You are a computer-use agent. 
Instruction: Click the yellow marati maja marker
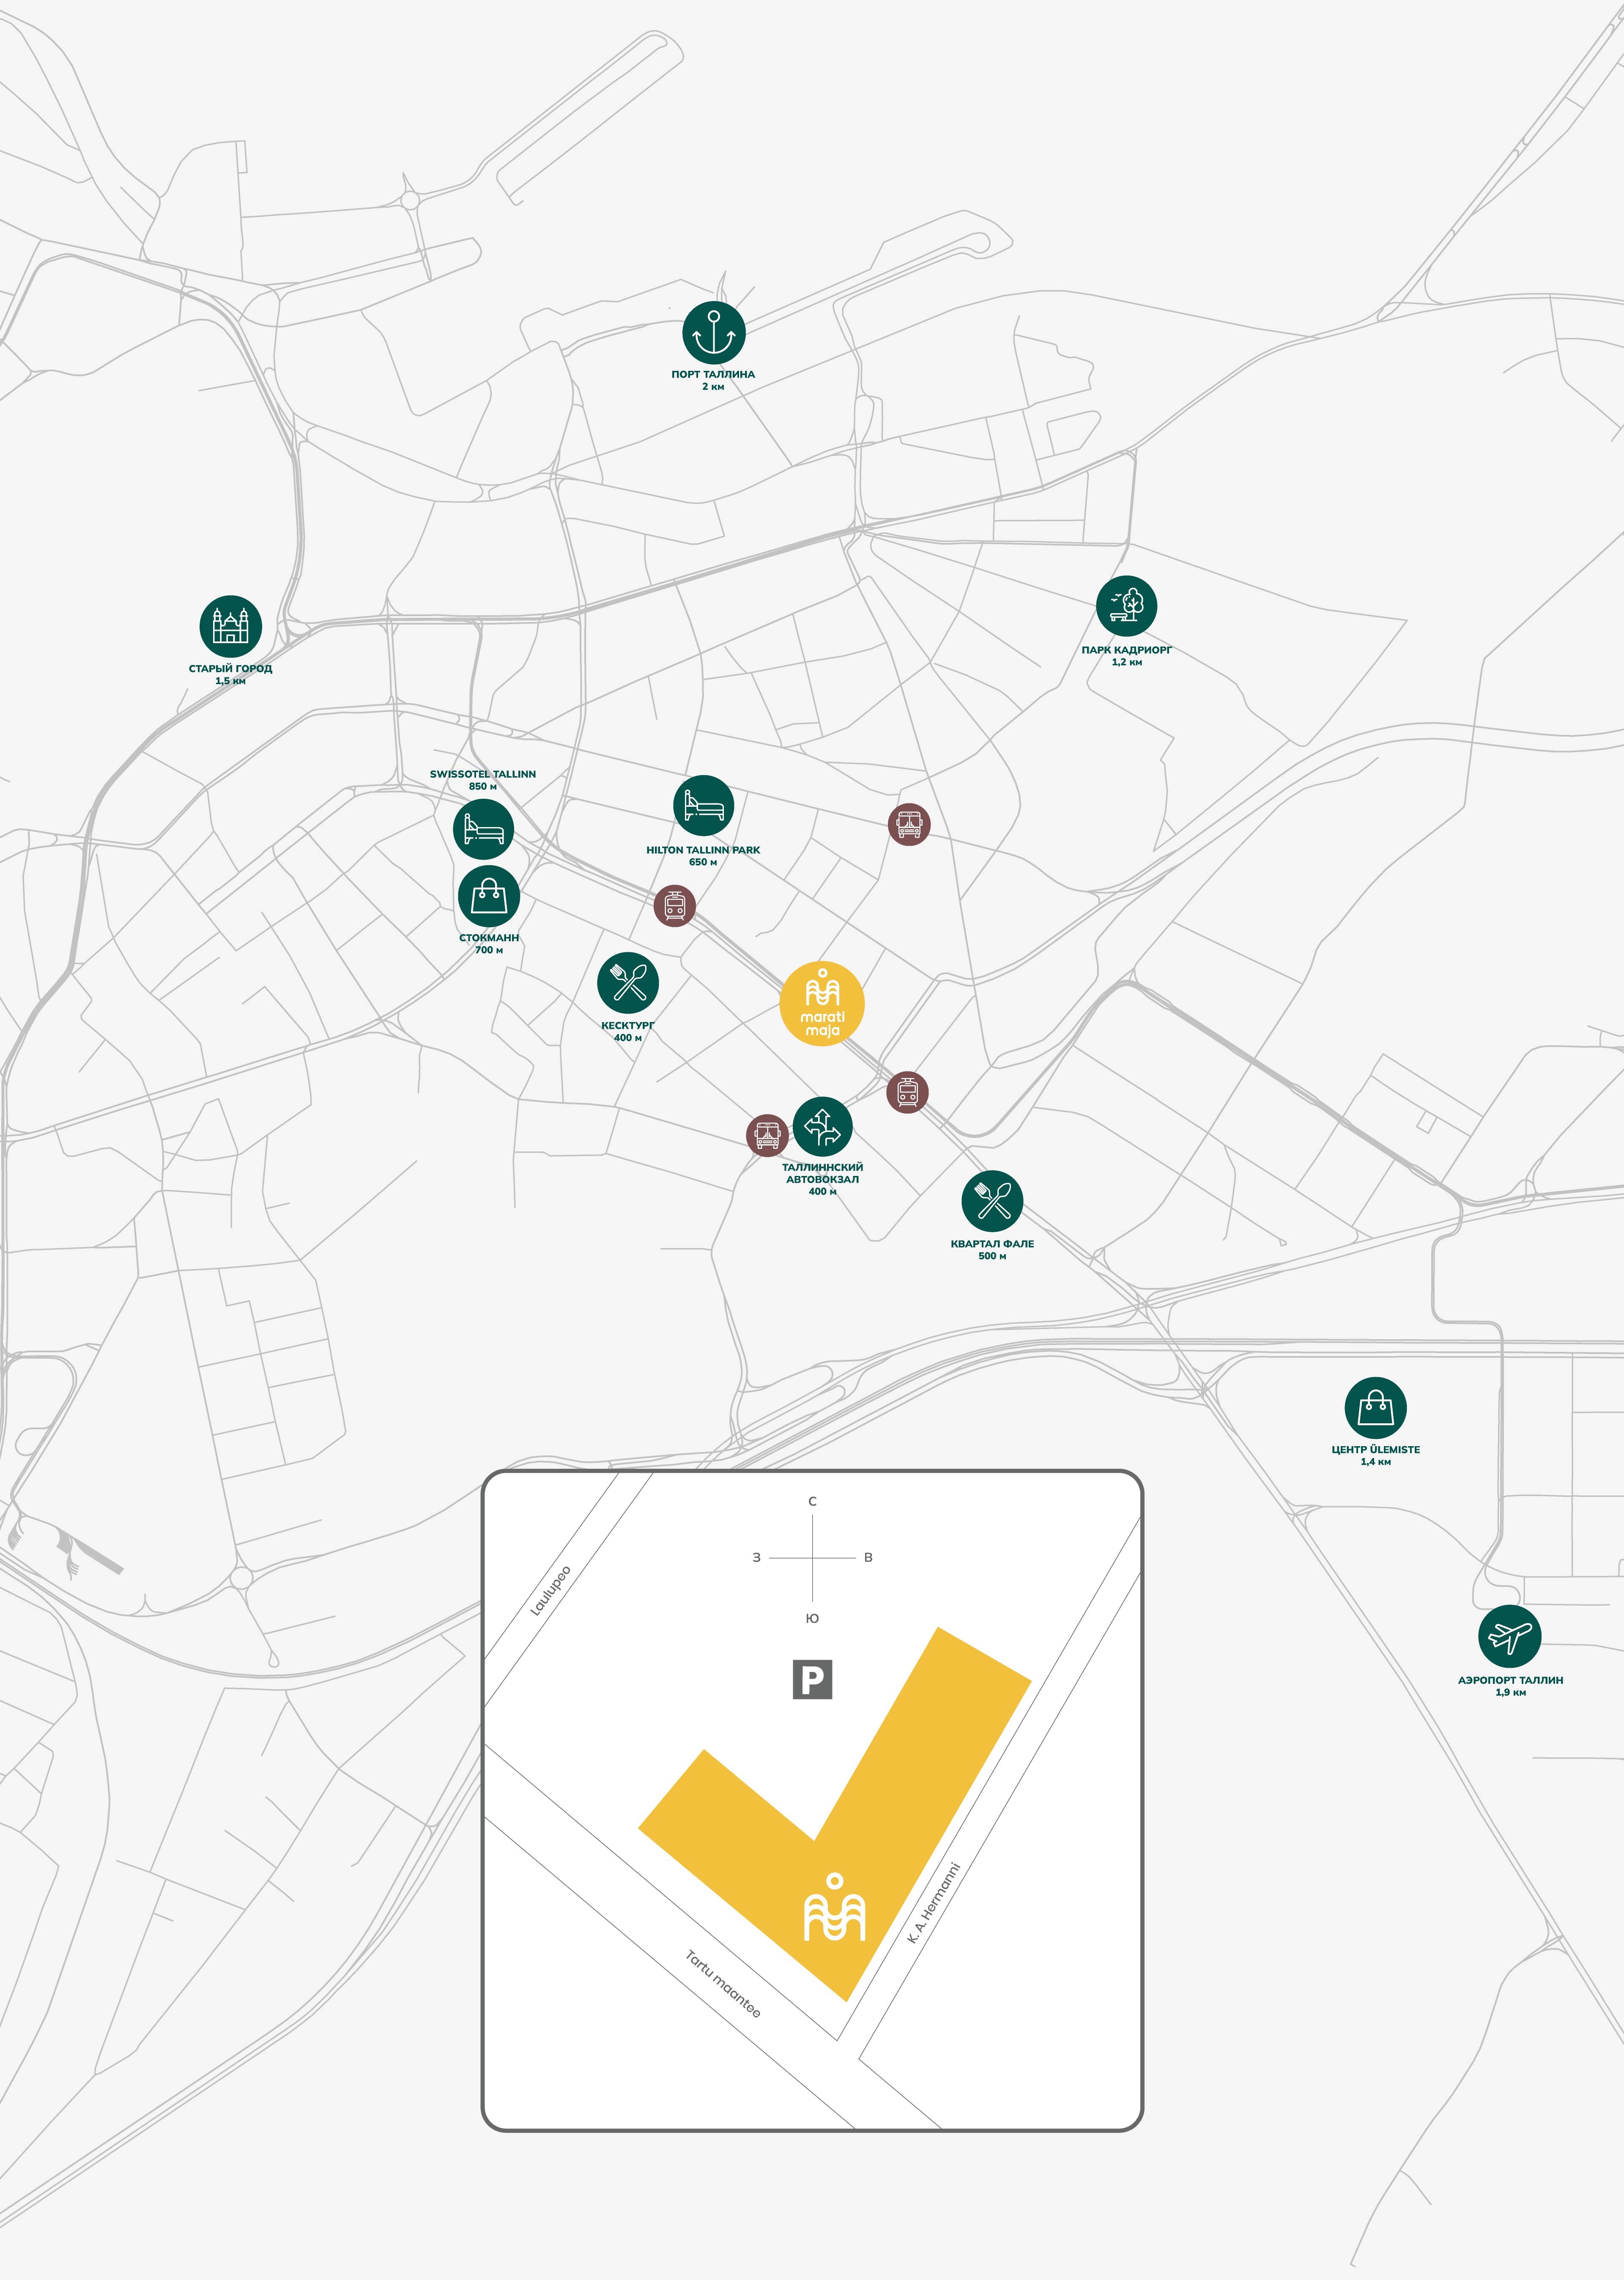point(822,1004)
